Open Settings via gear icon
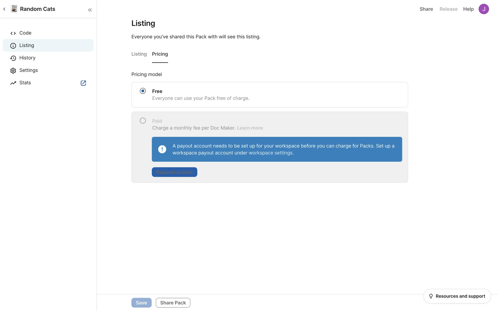The height and width of the screenshot is (311, 498). point(13,70)
